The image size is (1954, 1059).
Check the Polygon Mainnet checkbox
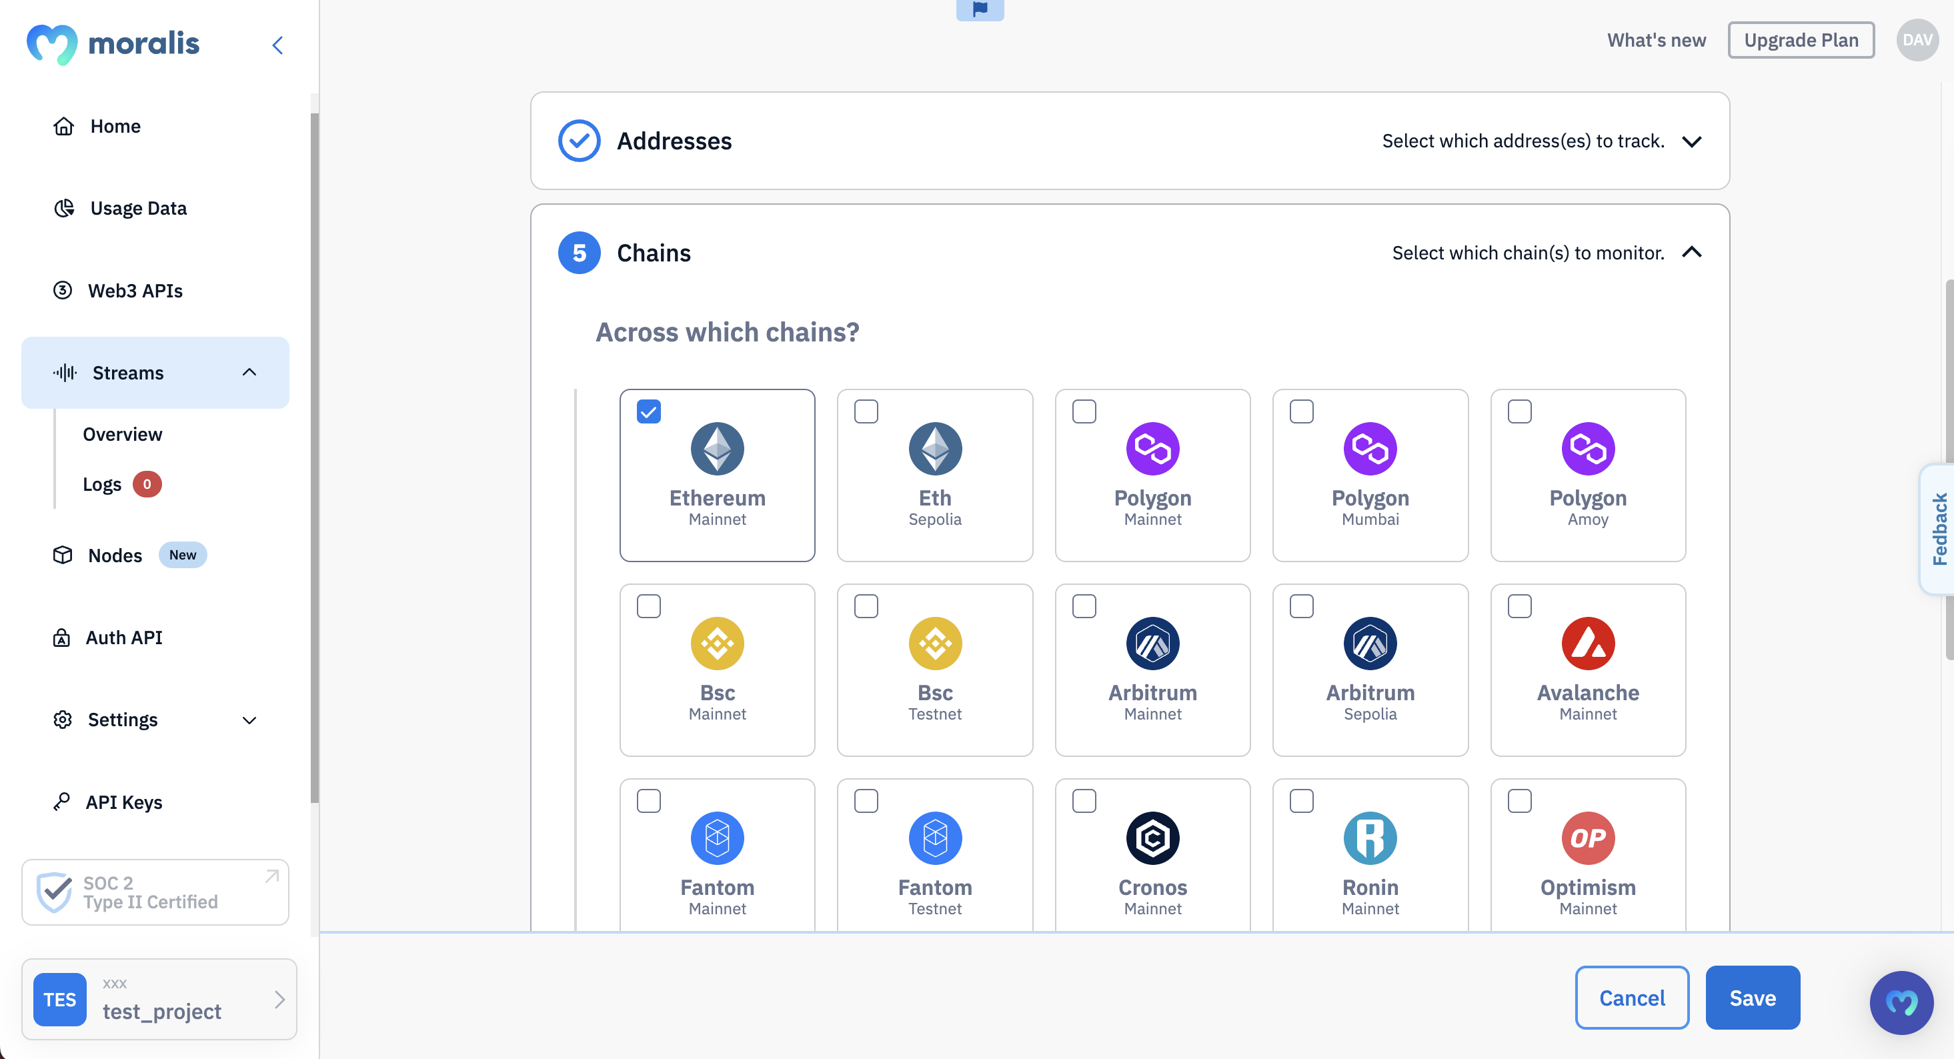(1085, 412)
